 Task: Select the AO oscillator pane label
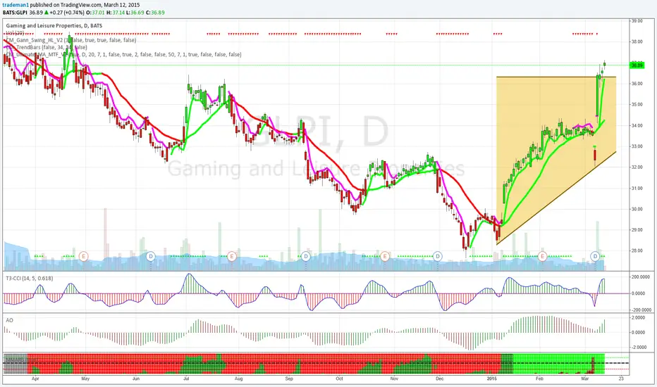pos(10,320)
